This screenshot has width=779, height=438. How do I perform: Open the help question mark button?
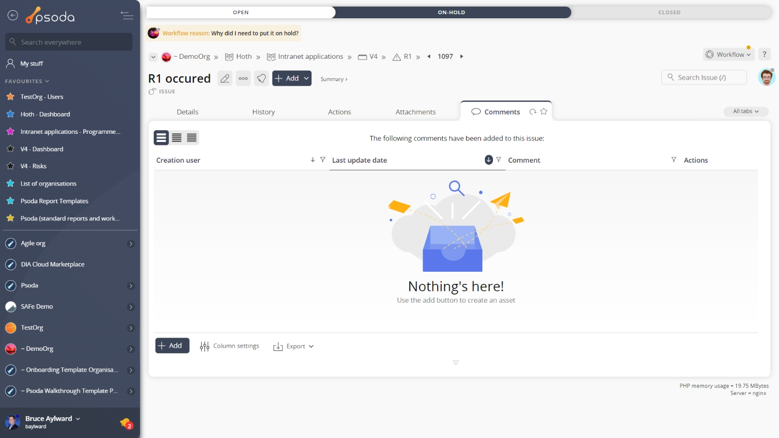tap(764, 54)
